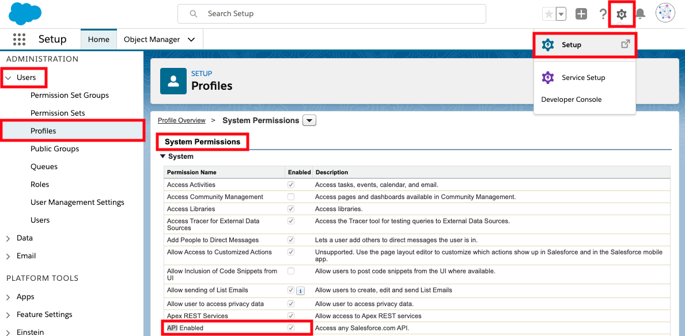Follow the Profile Overview breadcrumb link
This screenshot has height=336, width=685.
[181, 120]
